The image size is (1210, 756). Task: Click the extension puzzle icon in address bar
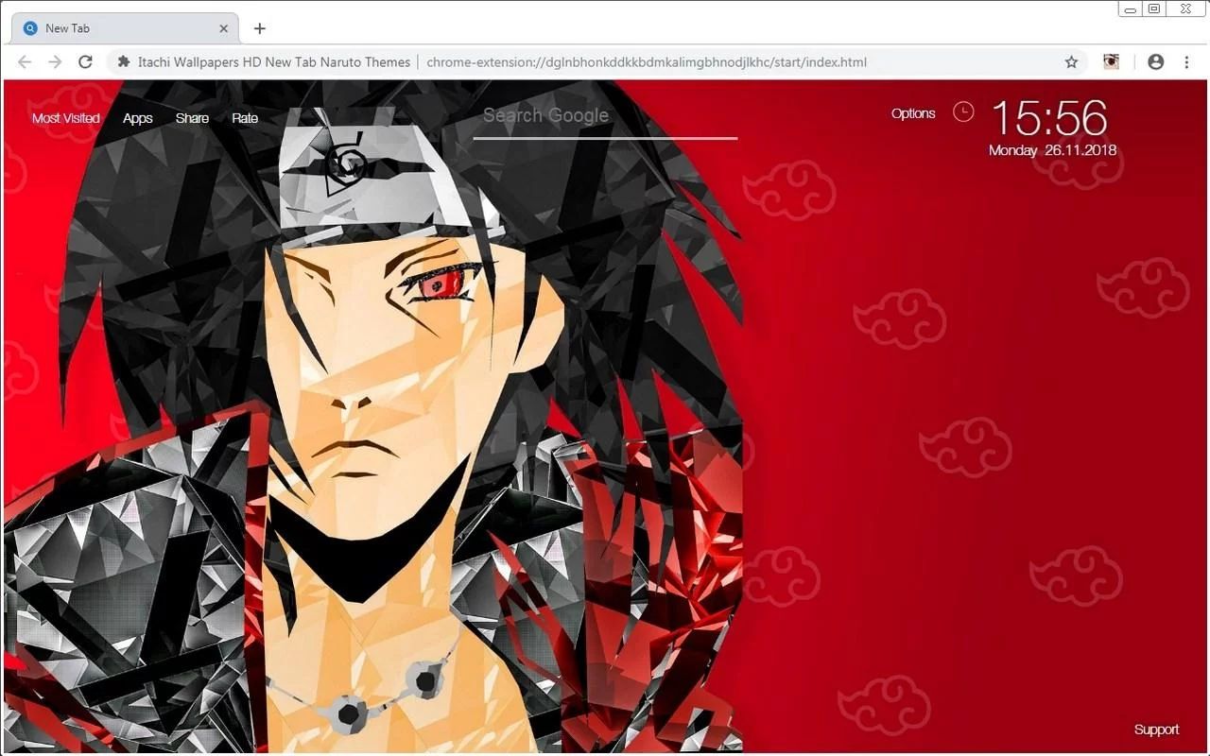123,61
